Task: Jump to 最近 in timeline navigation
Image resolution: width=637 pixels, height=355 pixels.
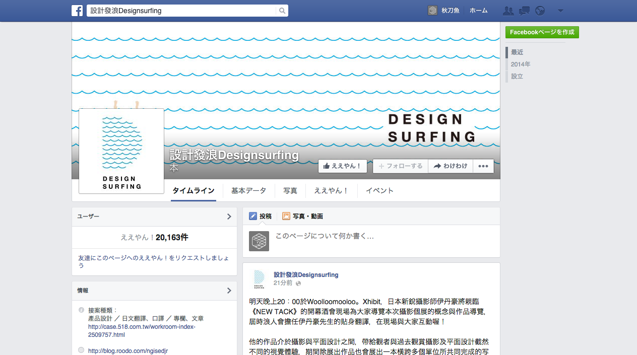Action: (x=517, y=52)
